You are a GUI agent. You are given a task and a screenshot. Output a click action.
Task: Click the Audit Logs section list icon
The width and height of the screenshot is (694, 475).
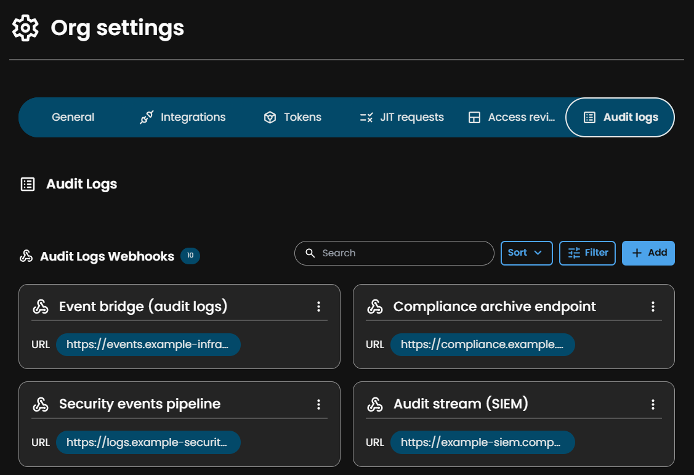pyautogui.click(x=28, y=184)
